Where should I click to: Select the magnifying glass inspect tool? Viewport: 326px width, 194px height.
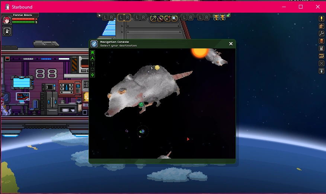pos(174,18)
